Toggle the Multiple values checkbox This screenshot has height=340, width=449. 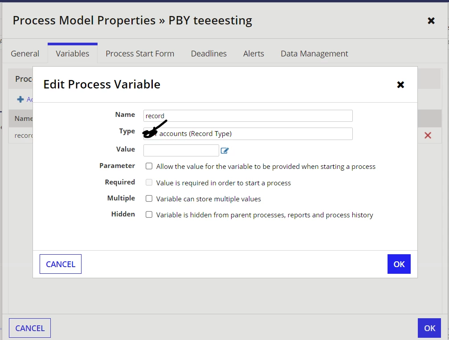click(149, 199)
